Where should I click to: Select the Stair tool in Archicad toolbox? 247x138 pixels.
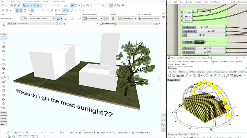pos(3,69)
